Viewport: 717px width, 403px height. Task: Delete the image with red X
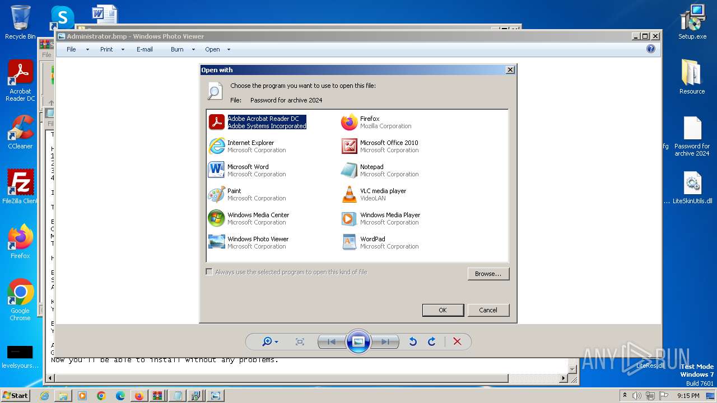457,341
